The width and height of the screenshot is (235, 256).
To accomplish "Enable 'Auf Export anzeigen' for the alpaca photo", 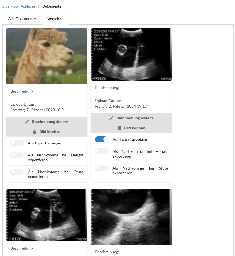I will click(17, 143).
